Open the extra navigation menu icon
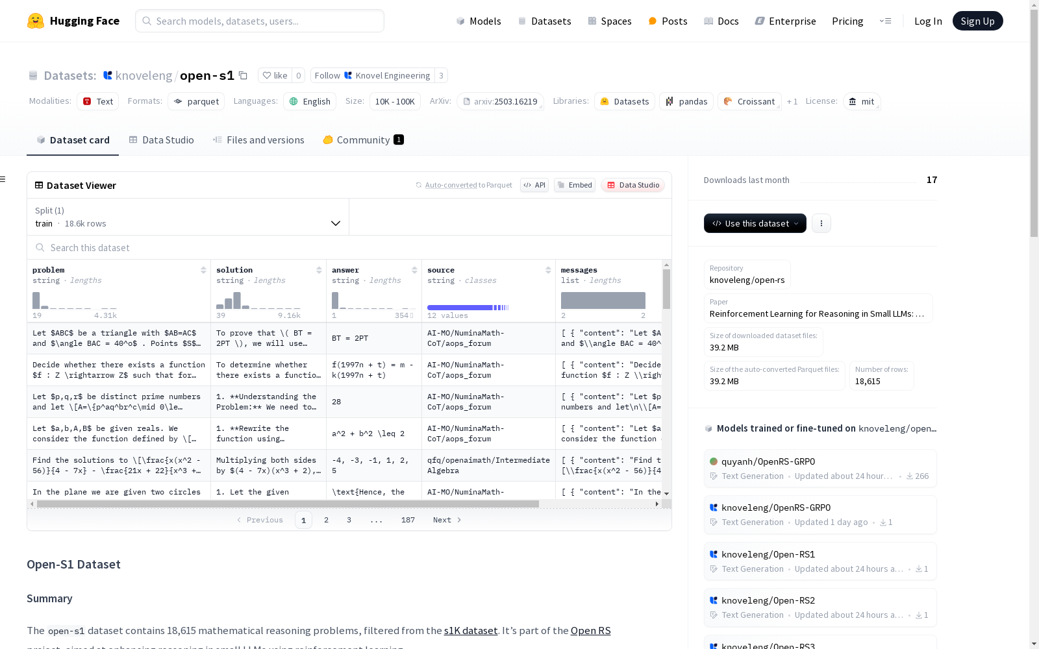The image size is (1039, 649). click(x=885, y=21)
